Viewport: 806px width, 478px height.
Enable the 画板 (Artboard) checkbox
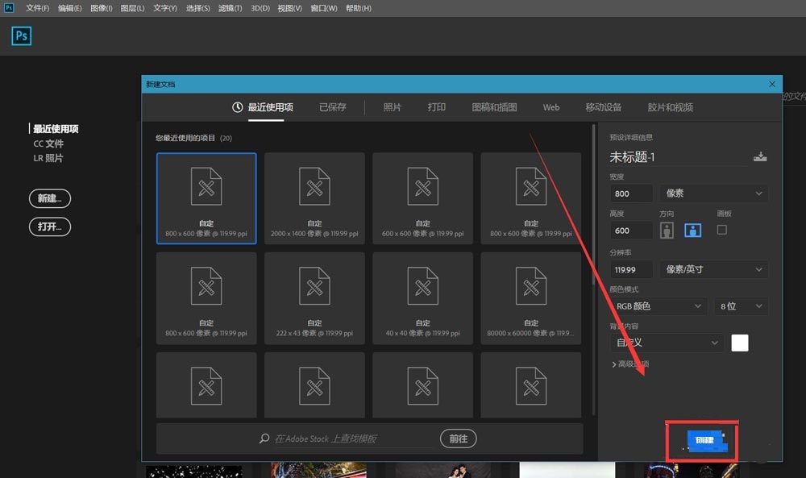[721, 230]
